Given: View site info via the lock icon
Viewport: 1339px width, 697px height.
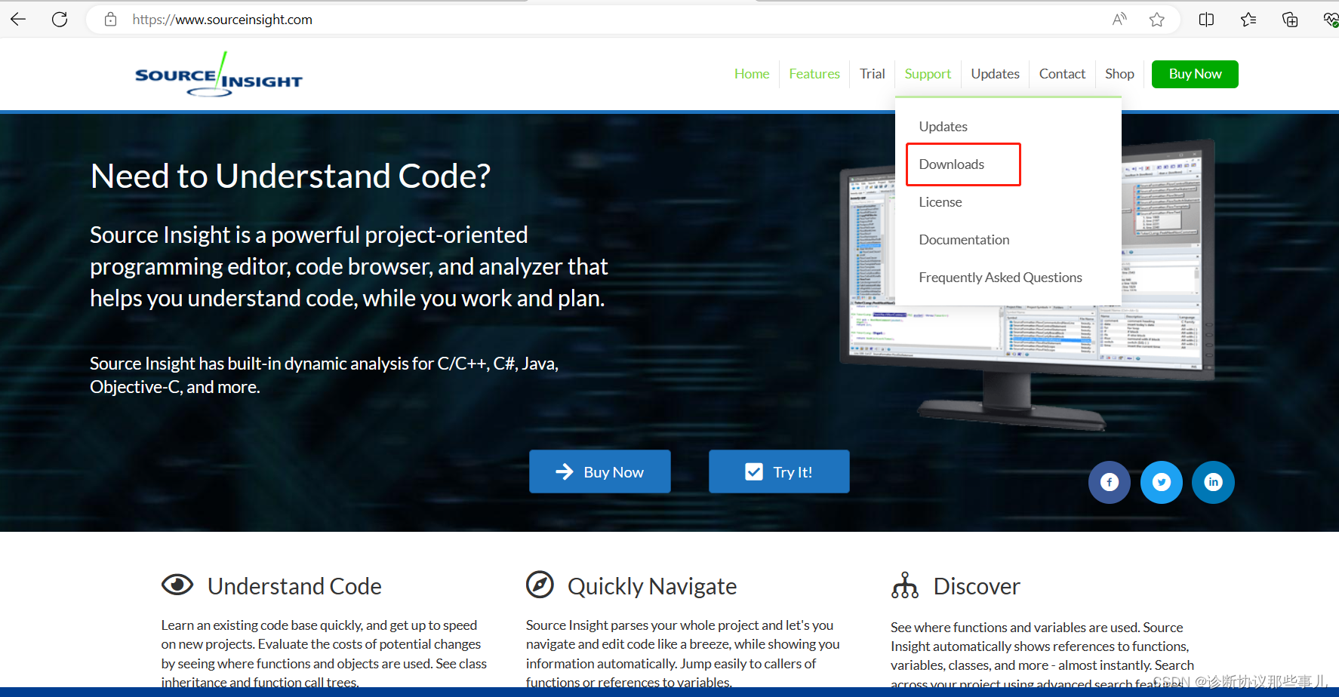Looking at the screenshot, I should pyautogui.click(x=110, y=20).
